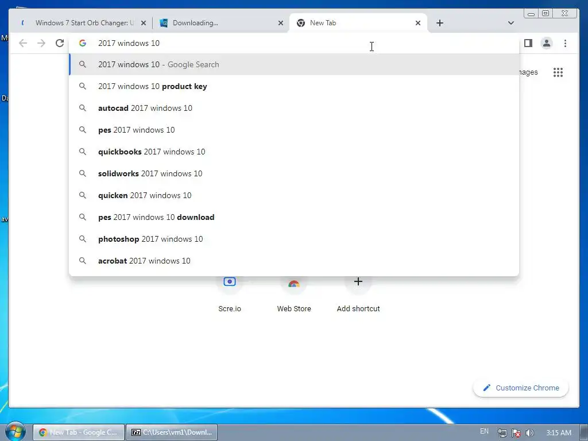Click the search icon beside the 'autocad 2017 windows 10' suggestion
588x441 pixels.
tap(83, 108)
